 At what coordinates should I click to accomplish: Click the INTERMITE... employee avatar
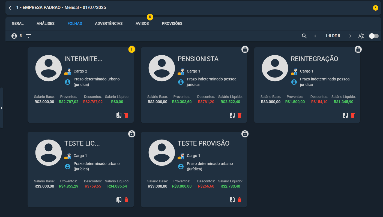(49, 68)
